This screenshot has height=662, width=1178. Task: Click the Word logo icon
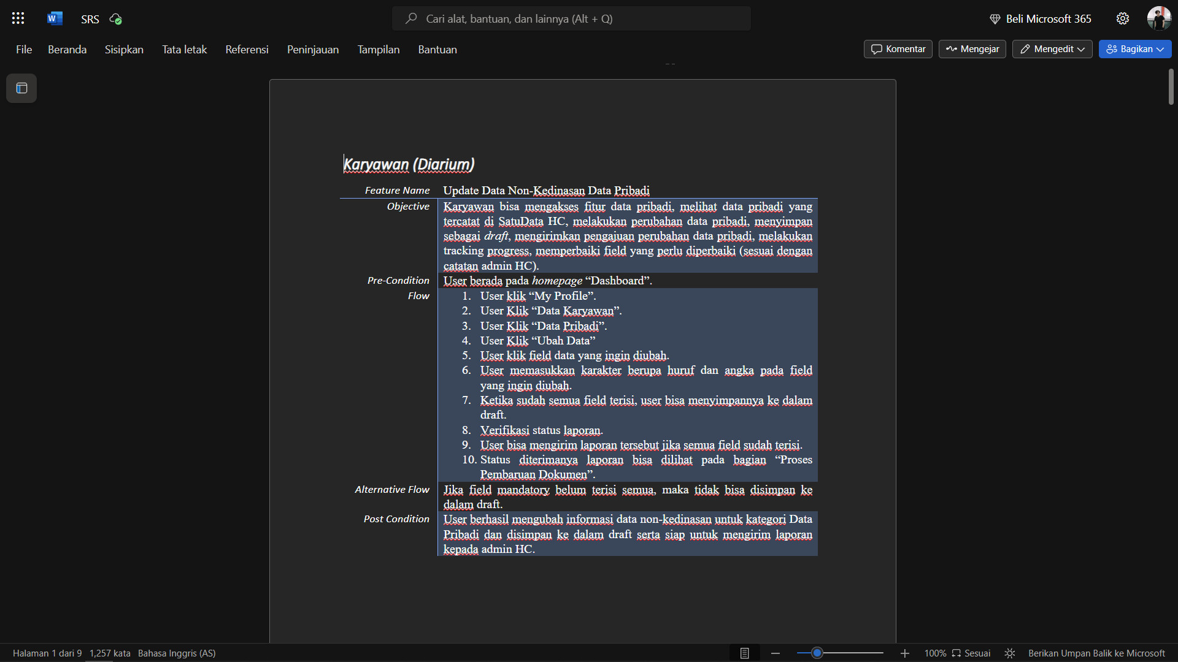tap(55, 18)
